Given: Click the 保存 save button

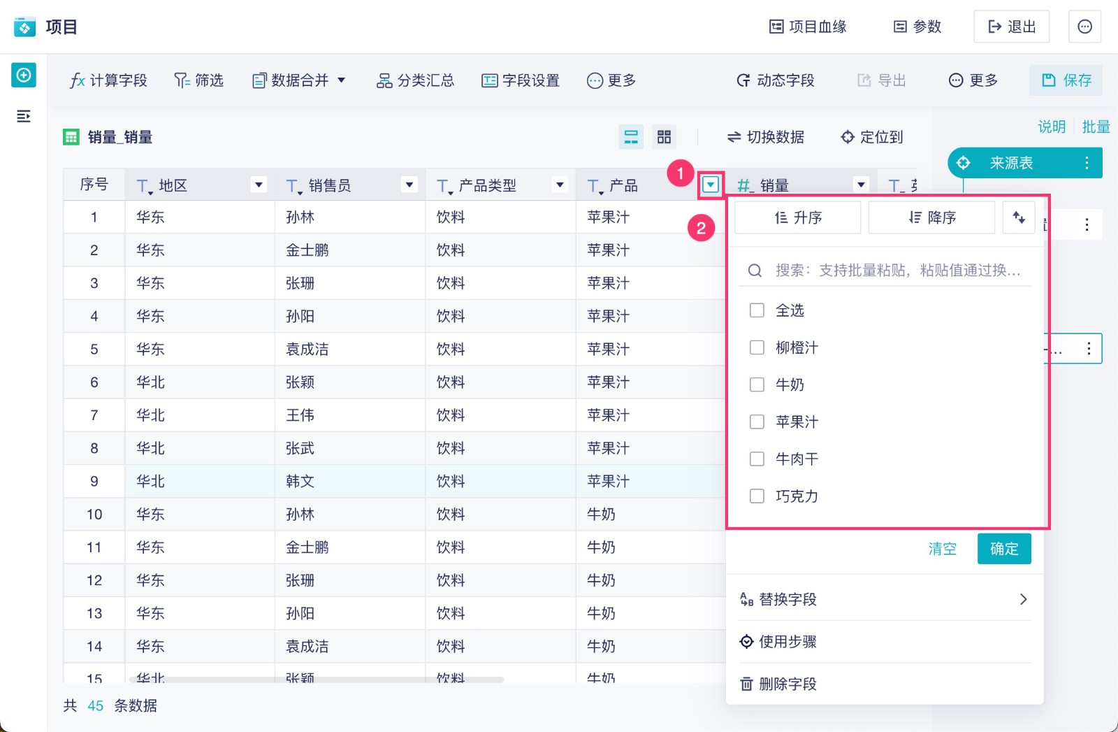Looking at the screenshot, I should (x=1066, y=80).
